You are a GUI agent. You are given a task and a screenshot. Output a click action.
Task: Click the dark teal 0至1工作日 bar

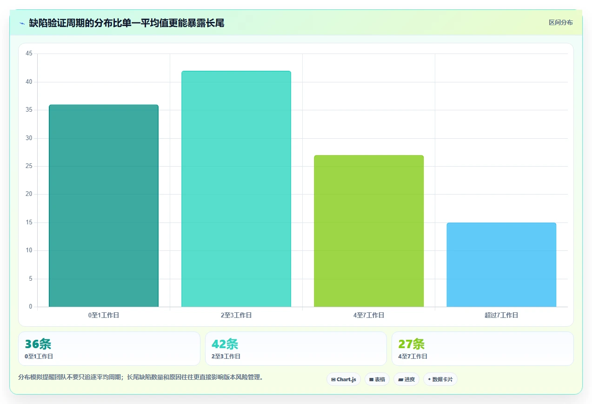point(104,206)
